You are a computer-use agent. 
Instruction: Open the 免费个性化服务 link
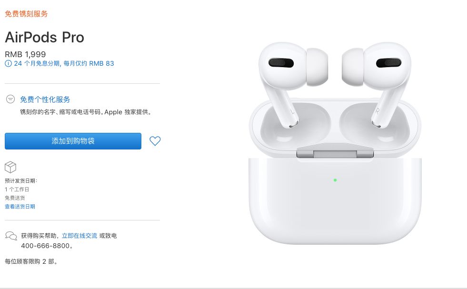pyautogui.click(x=45, y=100)
